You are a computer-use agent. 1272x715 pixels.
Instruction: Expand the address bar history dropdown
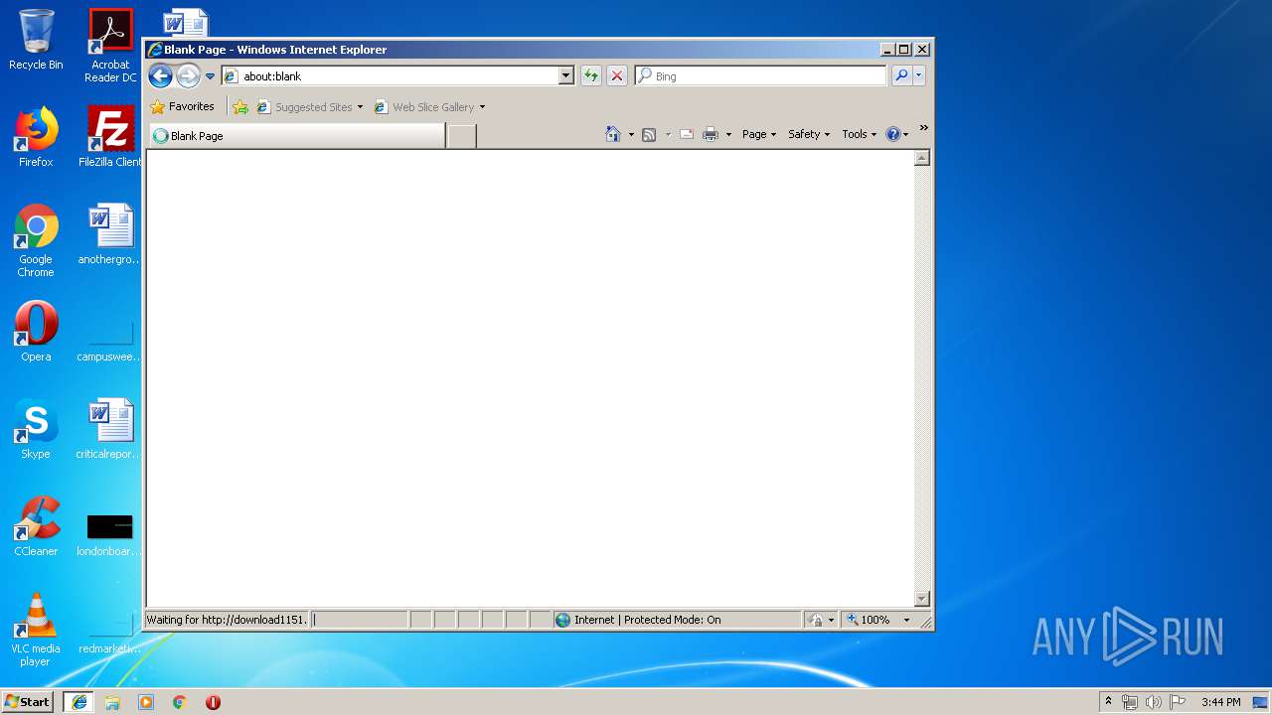coord(566,75)
